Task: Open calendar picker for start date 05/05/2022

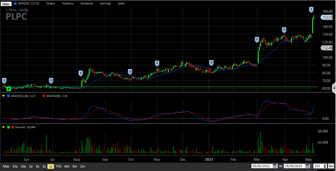Action: [275, 166]
